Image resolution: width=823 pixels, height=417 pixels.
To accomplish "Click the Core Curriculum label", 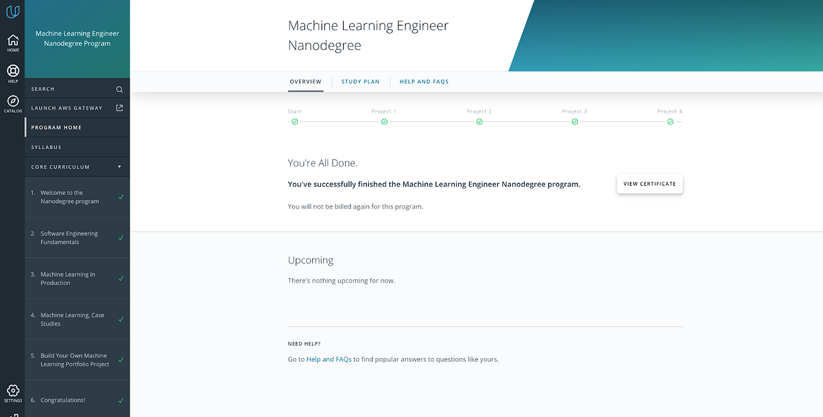I will point(60,167).
